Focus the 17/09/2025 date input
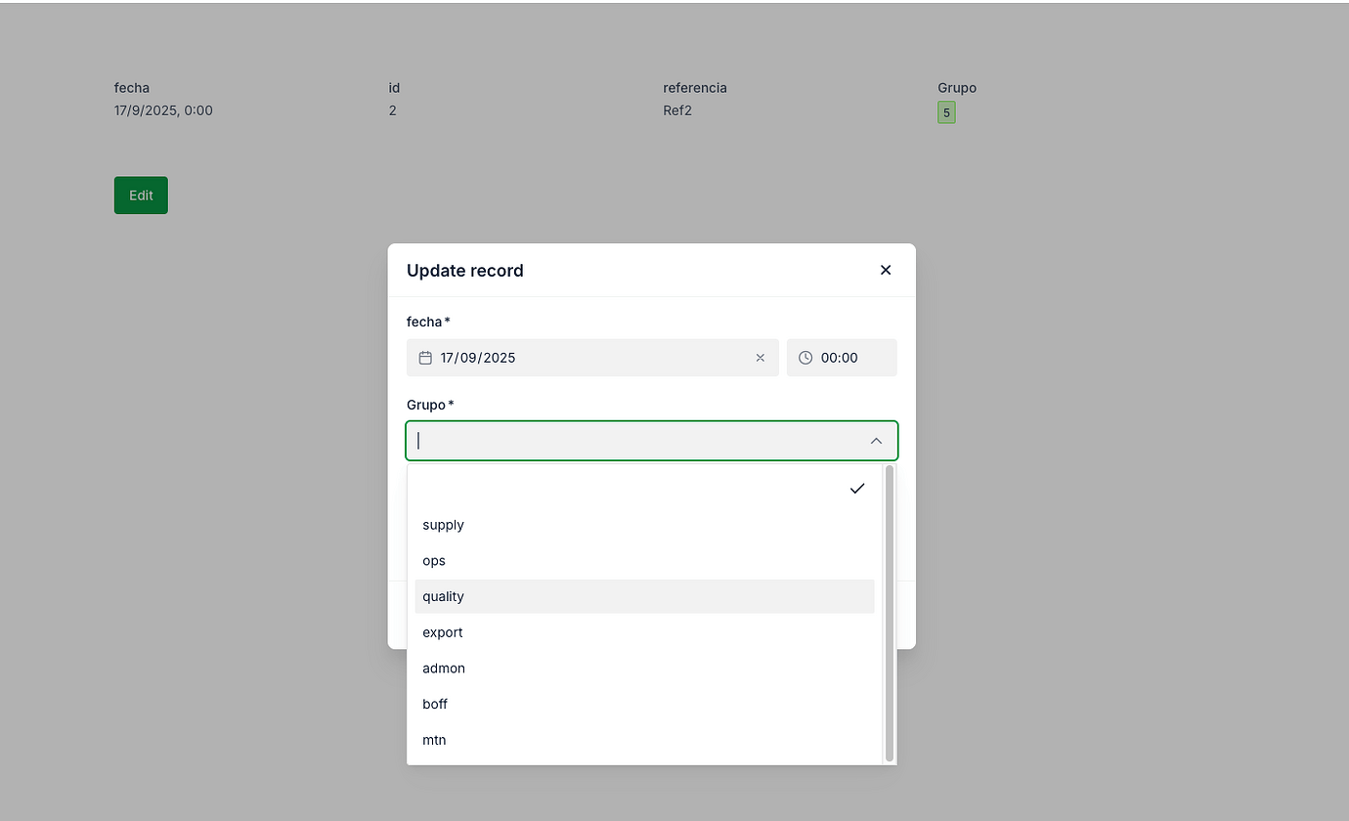1349x821 pixels. (x=587, y=358)
